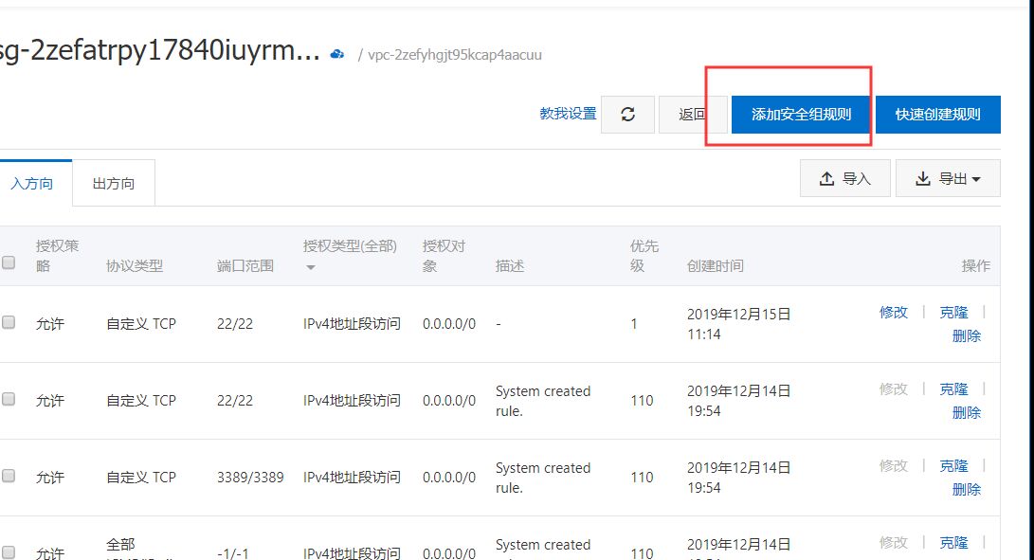Open the 授权类型(全部) filter dropdown

(350, 255)
